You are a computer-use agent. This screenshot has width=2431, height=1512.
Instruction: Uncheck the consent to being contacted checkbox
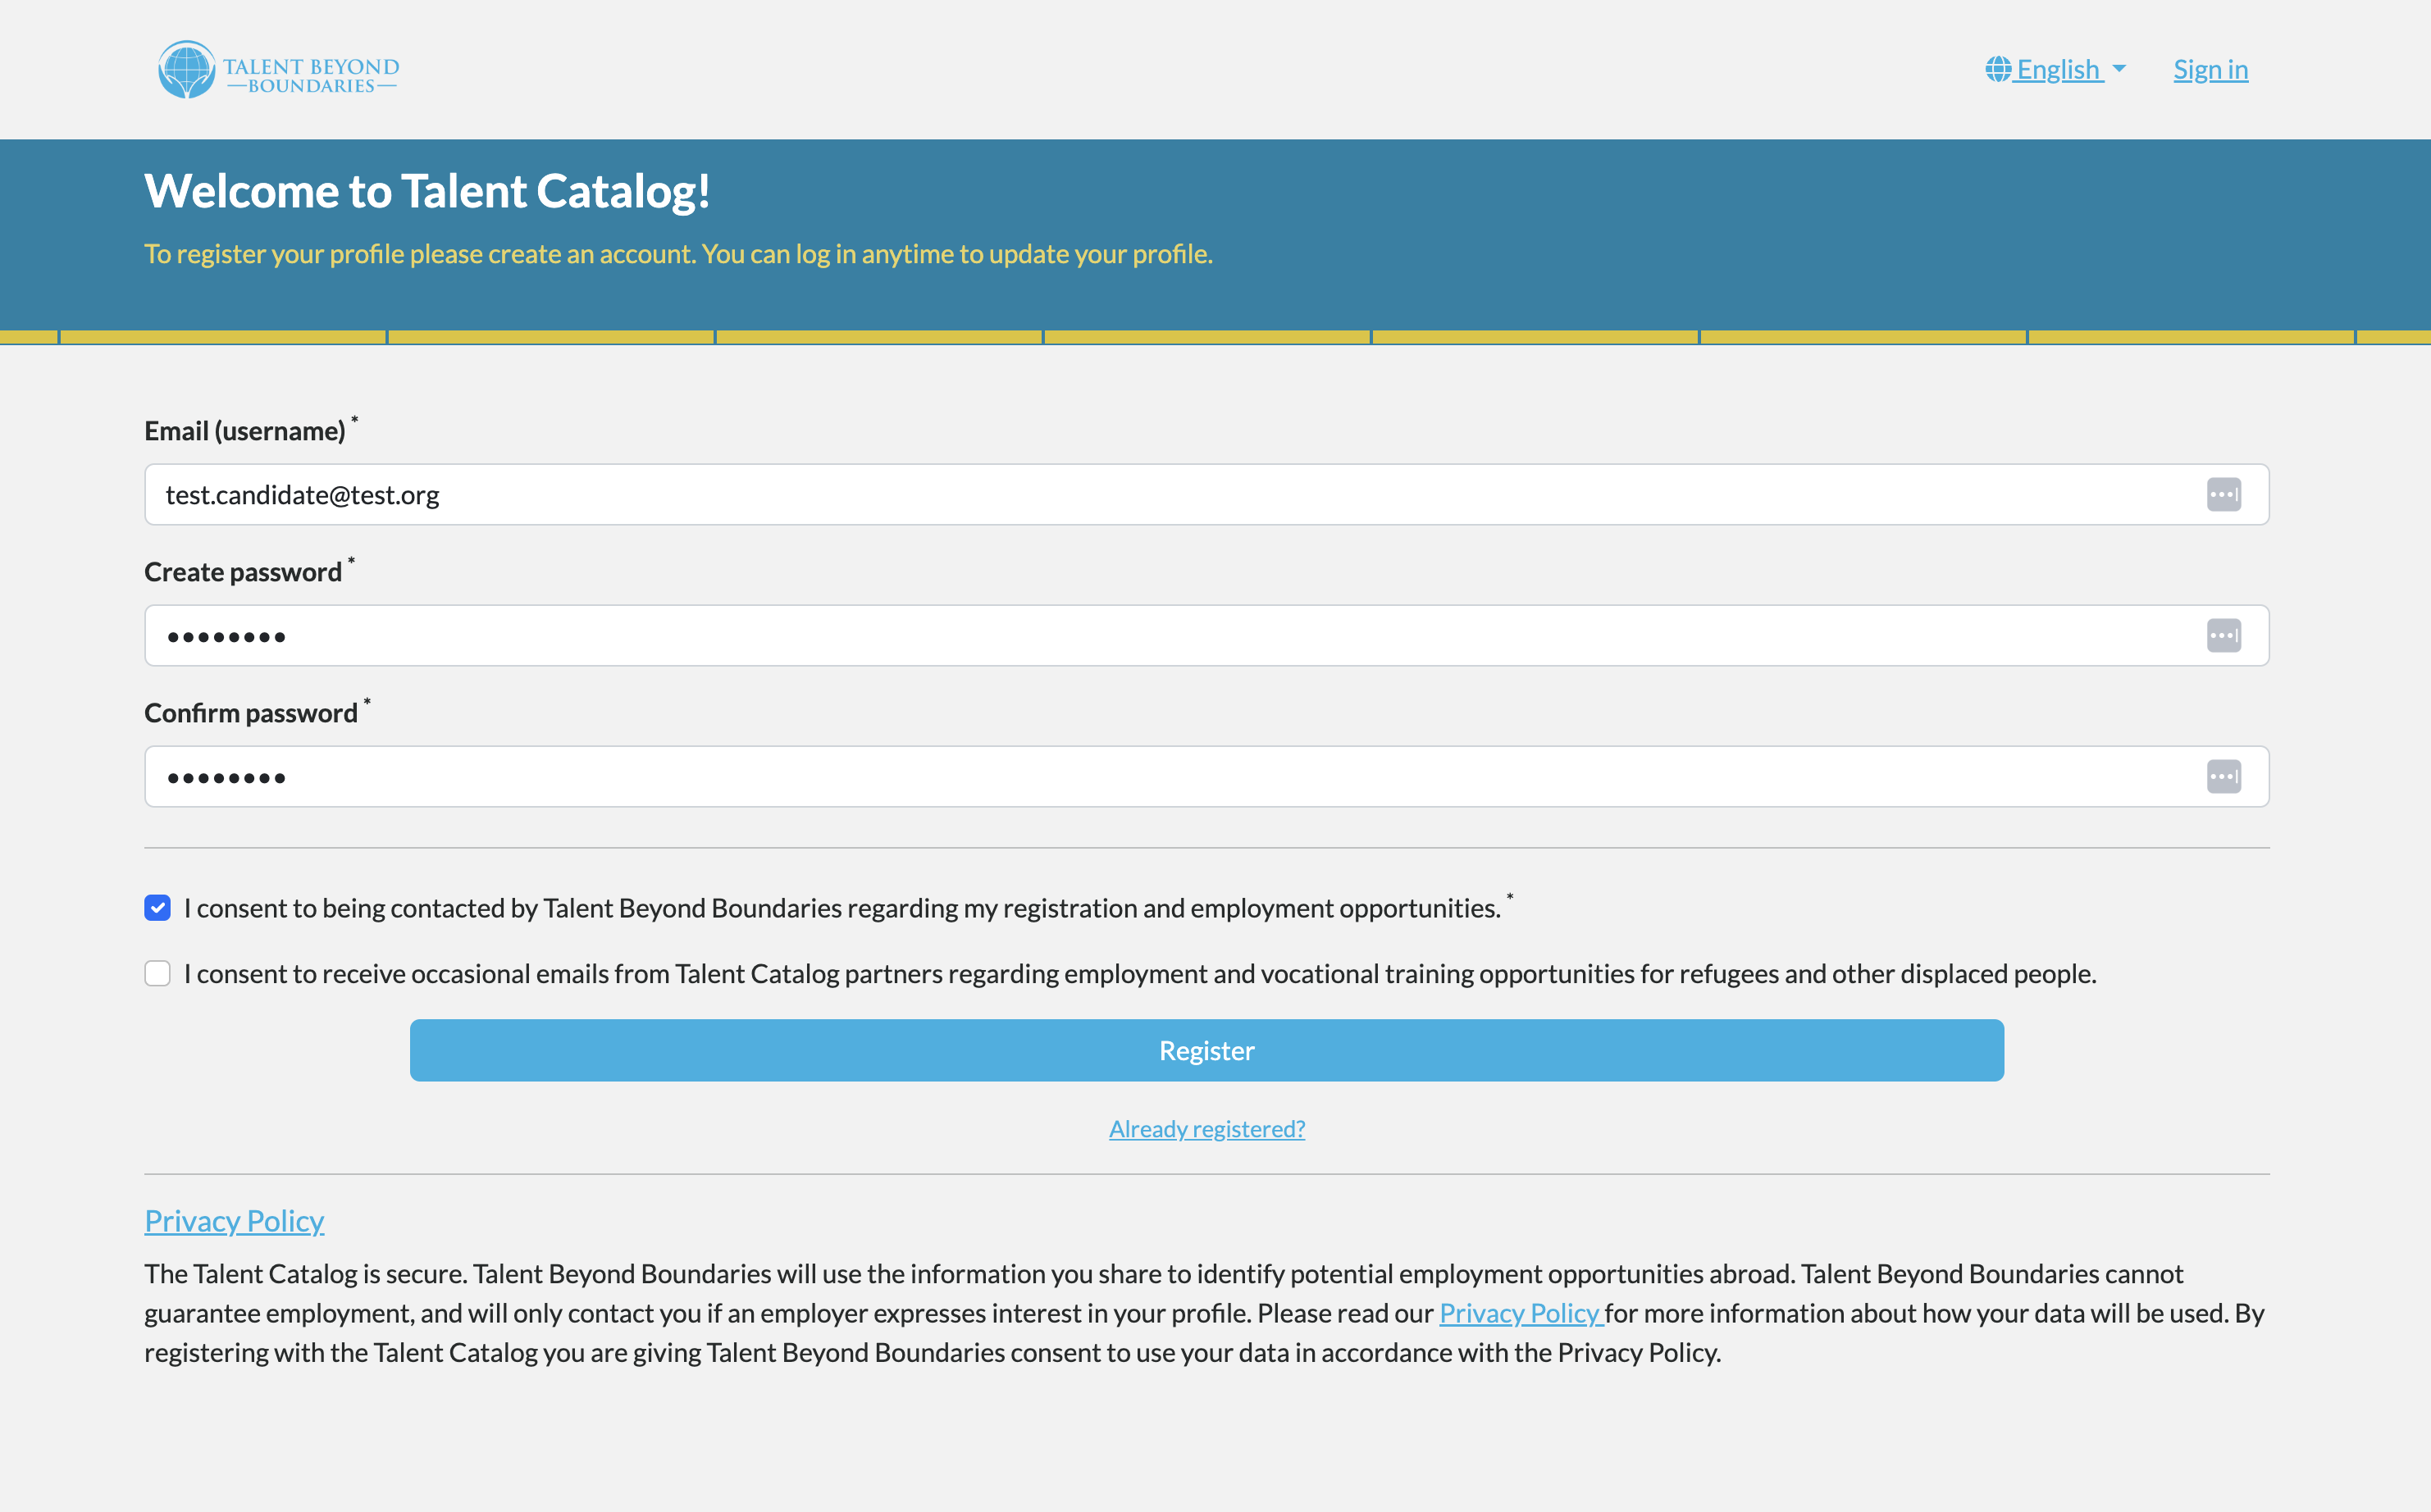[158, 908]
